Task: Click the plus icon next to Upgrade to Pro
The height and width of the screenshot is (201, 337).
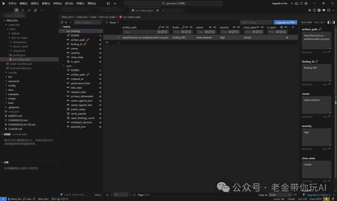Action: (292, 3)
